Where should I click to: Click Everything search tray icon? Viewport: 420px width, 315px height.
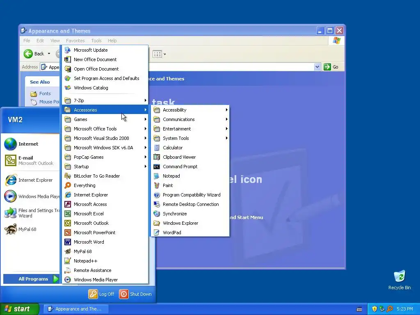coord(390,309)
